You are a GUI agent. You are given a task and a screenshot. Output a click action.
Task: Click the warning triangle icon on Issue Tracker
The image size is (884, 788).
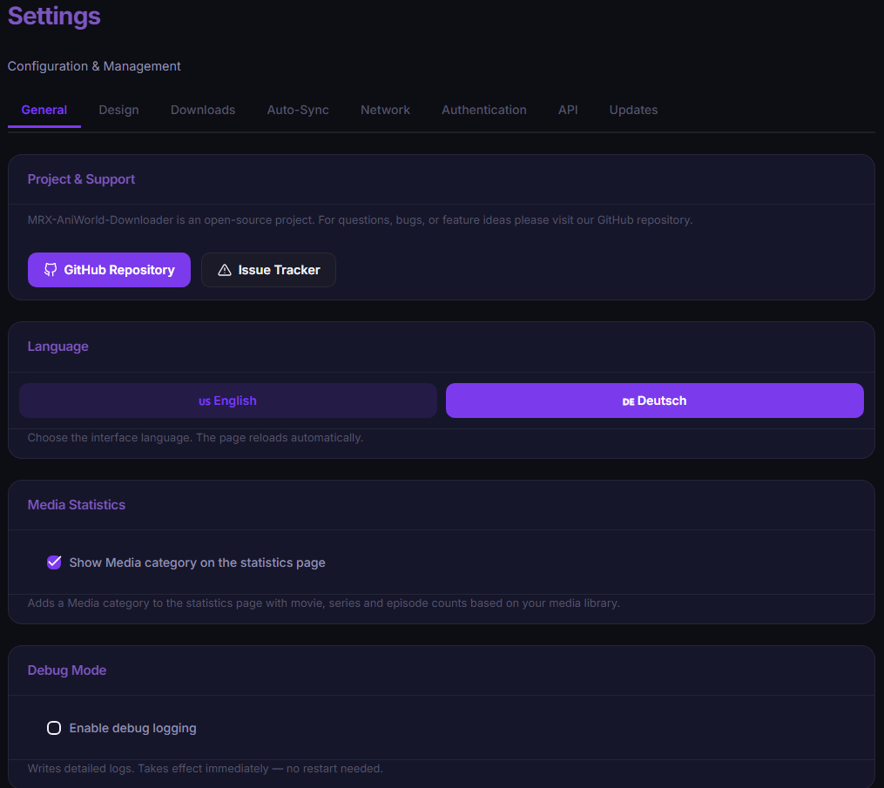point(225,270)
